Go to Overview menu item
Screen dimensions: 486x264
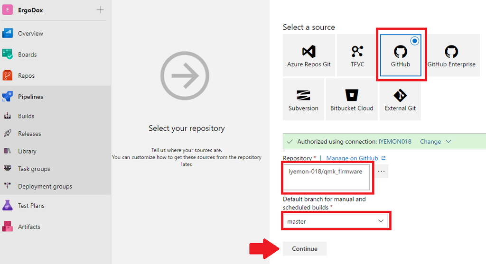pos(30,34)
